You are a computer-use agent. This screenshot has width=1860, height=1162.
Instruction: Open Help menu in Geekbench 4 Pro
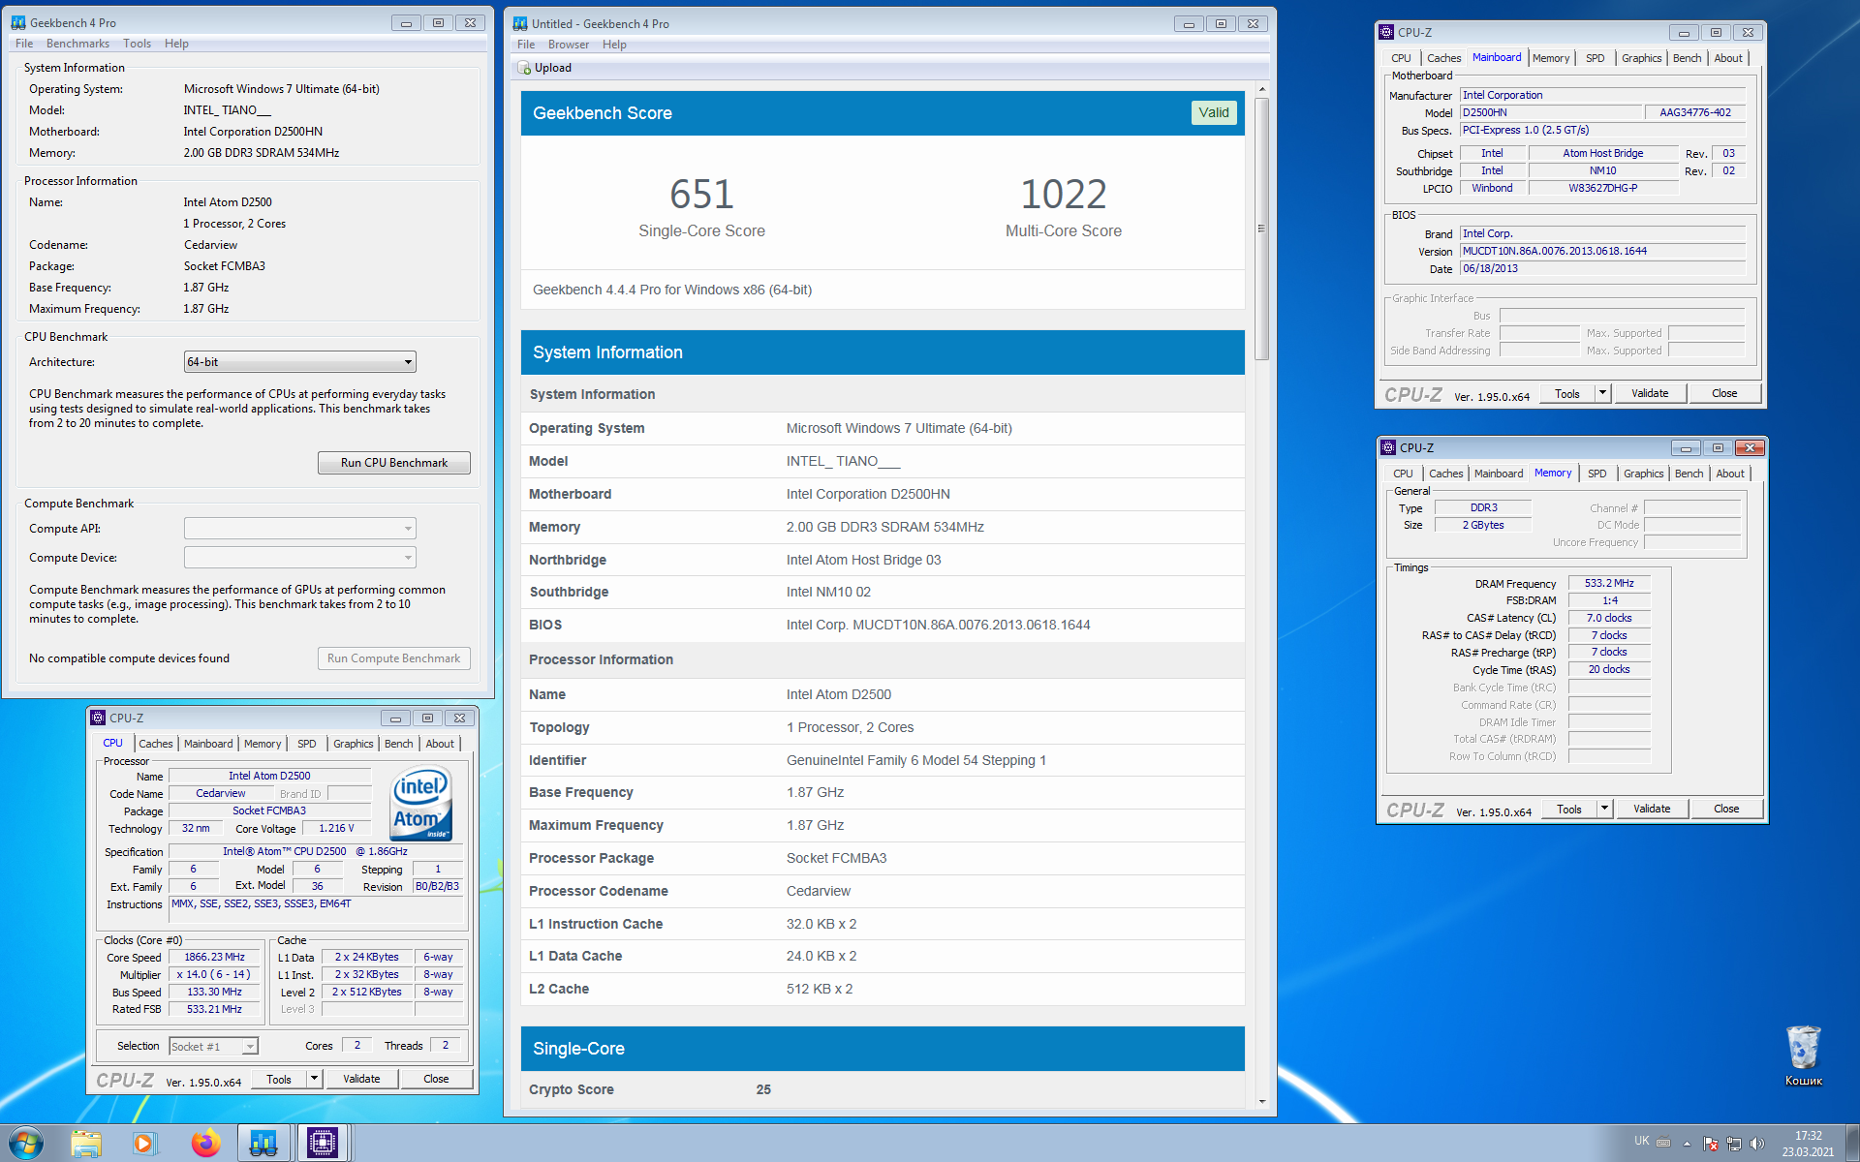pos(176,44)
